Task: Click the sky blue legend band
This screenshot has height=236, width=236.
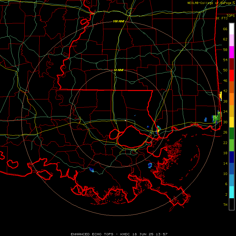Action: tap(232, 180)
